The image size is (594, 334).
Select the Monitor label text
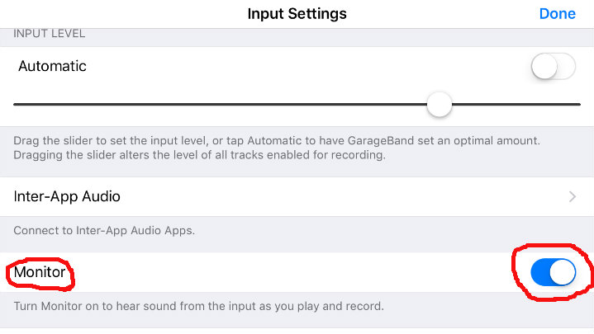[40, 272]
